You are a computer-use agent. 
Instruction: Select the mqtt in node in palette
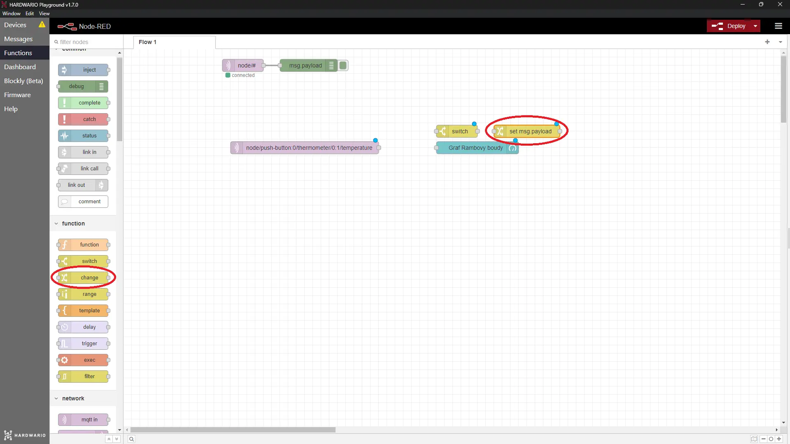tap(83, 420)
